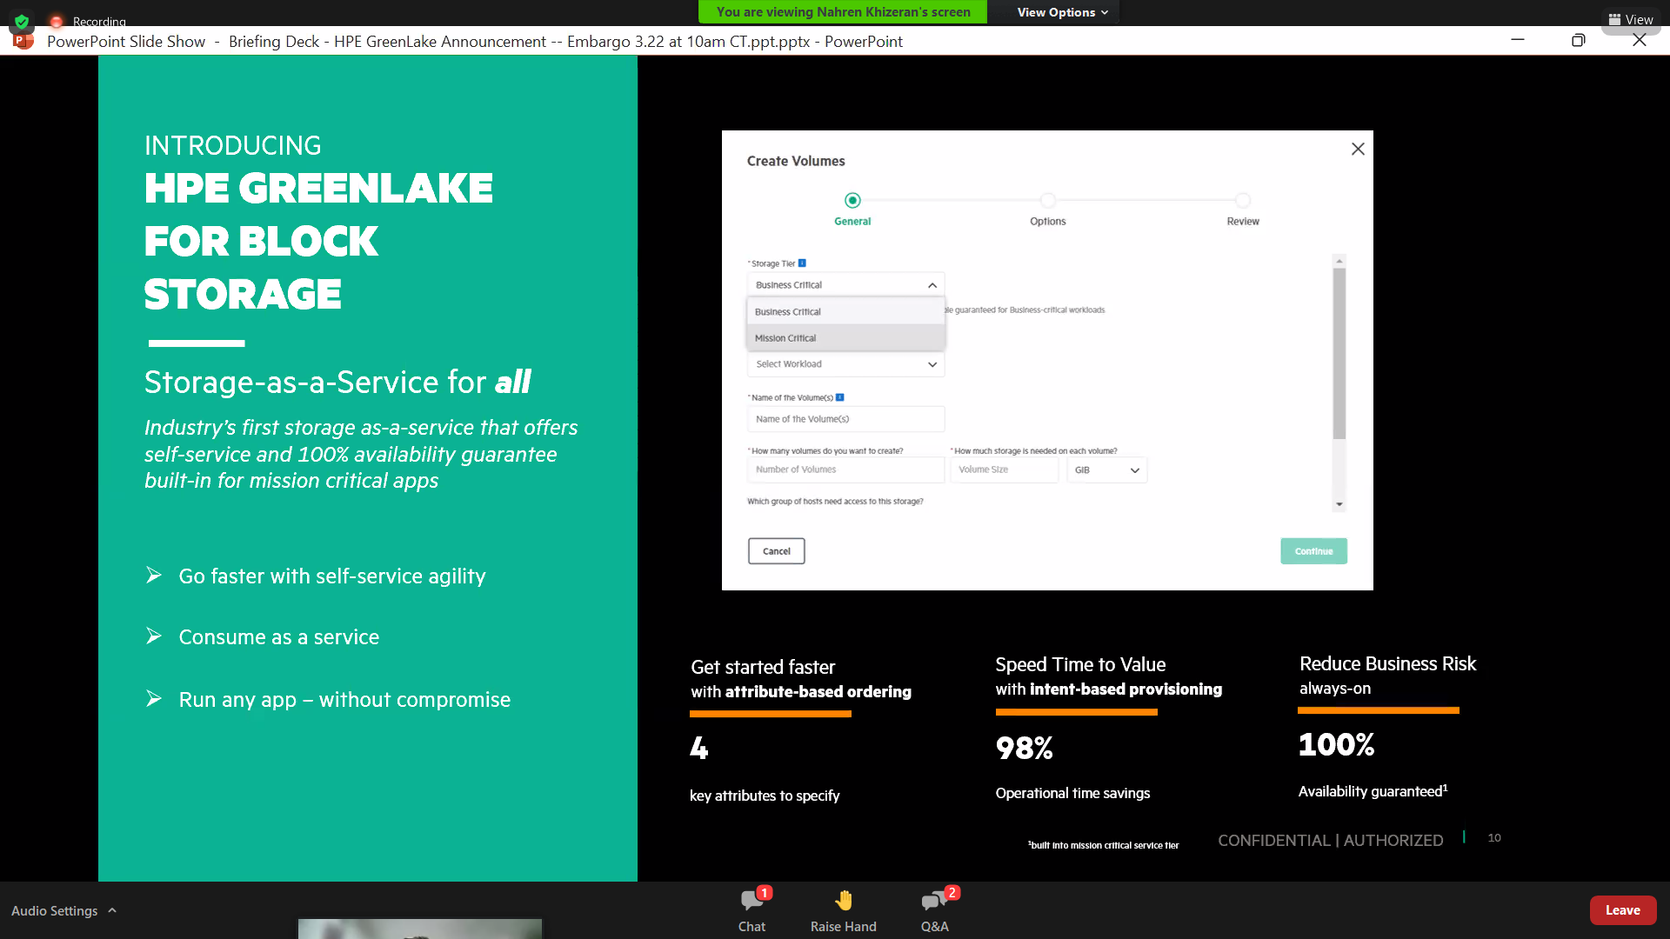1670x939 pixels.
Task: Click the Cancel button
Action: (776, 550)
